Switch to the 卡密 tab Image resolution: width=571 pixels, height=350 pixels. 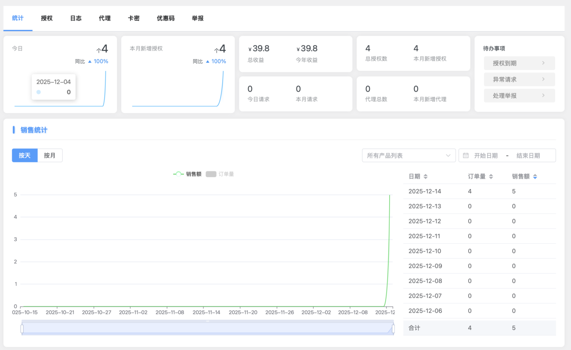pos(134,18)
